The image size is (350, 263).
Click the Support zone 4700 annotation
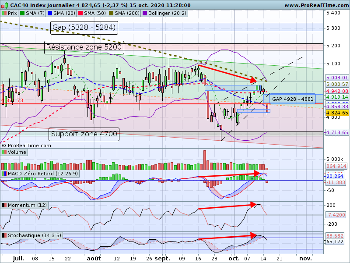[84, 134]
